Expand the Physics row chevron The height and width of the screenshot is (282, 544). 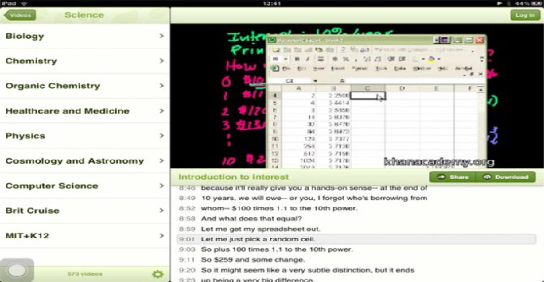click(x=162, y=136)
